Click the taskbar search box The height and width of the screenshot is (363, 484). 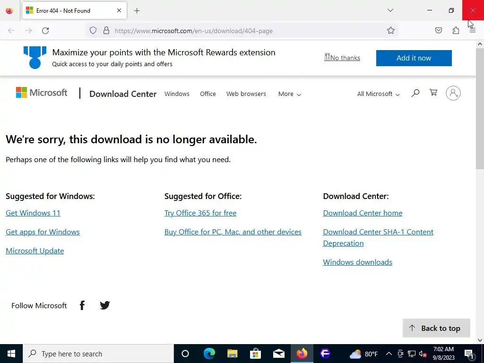(x=98, y=354)
